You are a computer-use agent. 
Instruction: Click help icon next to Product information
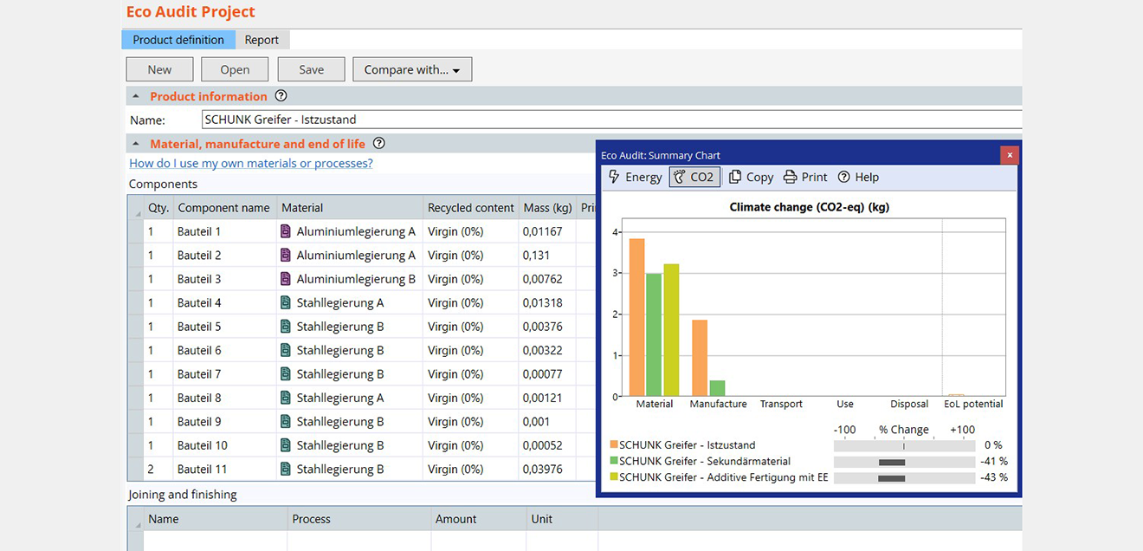(281, 96)
